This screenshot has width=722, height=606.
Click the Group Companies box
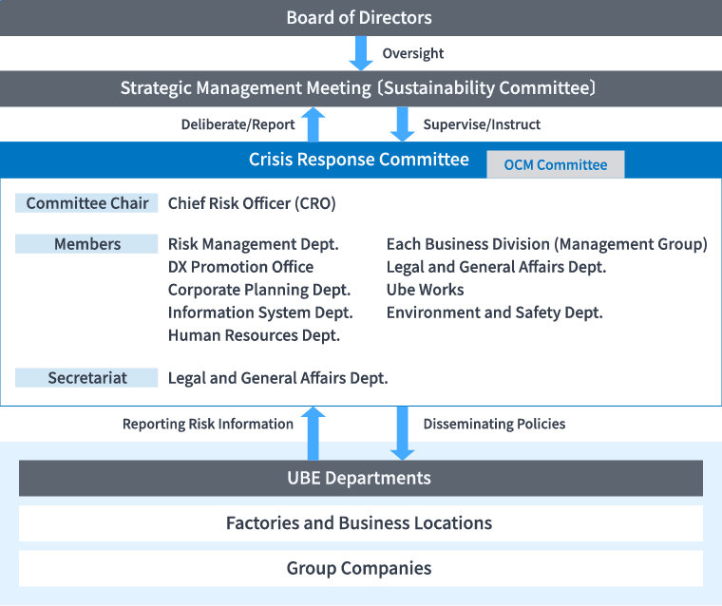coord(361,568)
